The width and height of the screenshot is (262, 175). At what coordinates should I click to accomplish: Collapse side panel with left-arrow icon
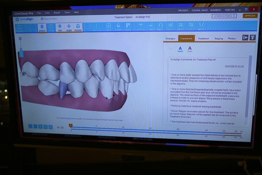click(x=245, y=38)
